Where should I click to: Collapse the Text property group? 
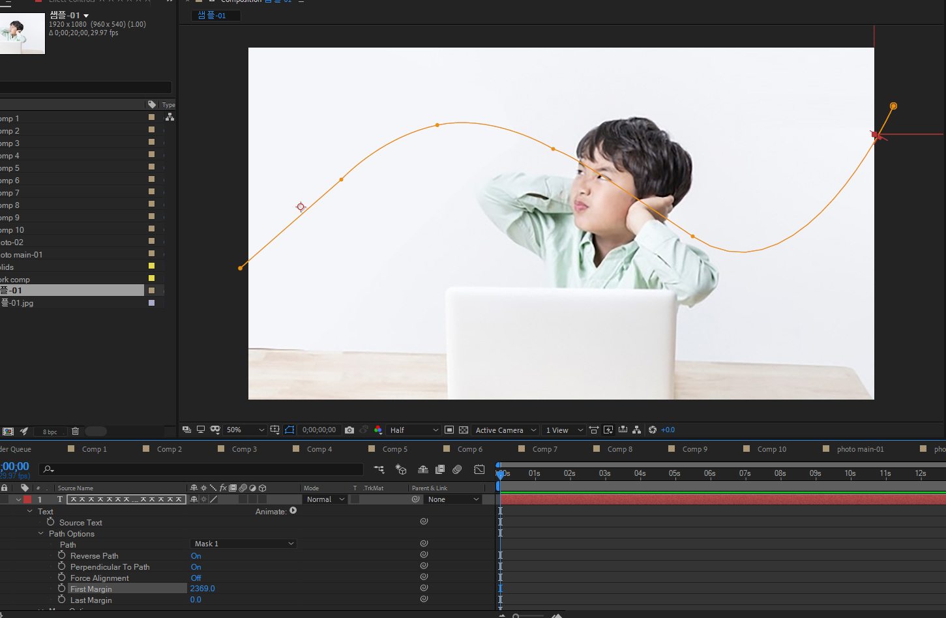tap(30, 511)
